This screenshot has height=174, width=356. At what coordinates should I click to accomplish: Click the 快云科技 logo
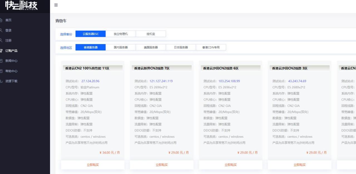click(x=21, y=6)
